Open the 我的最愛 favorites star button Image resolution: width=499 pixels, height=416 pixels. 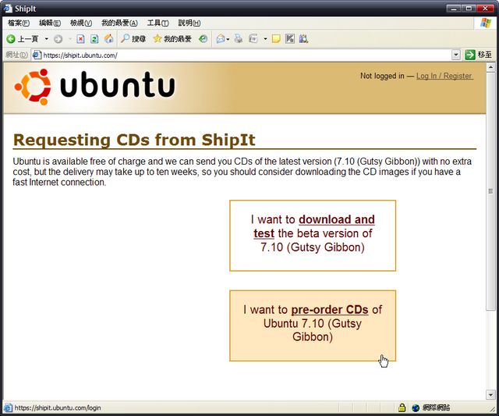(172, 39)
